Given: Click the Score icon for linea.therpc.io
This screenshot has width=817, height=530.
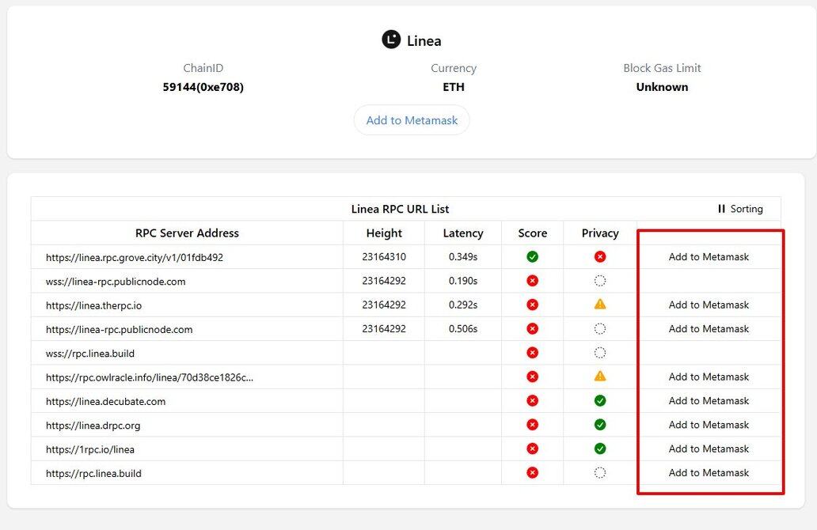Looking at the screenshot, I should click(532, 305).
